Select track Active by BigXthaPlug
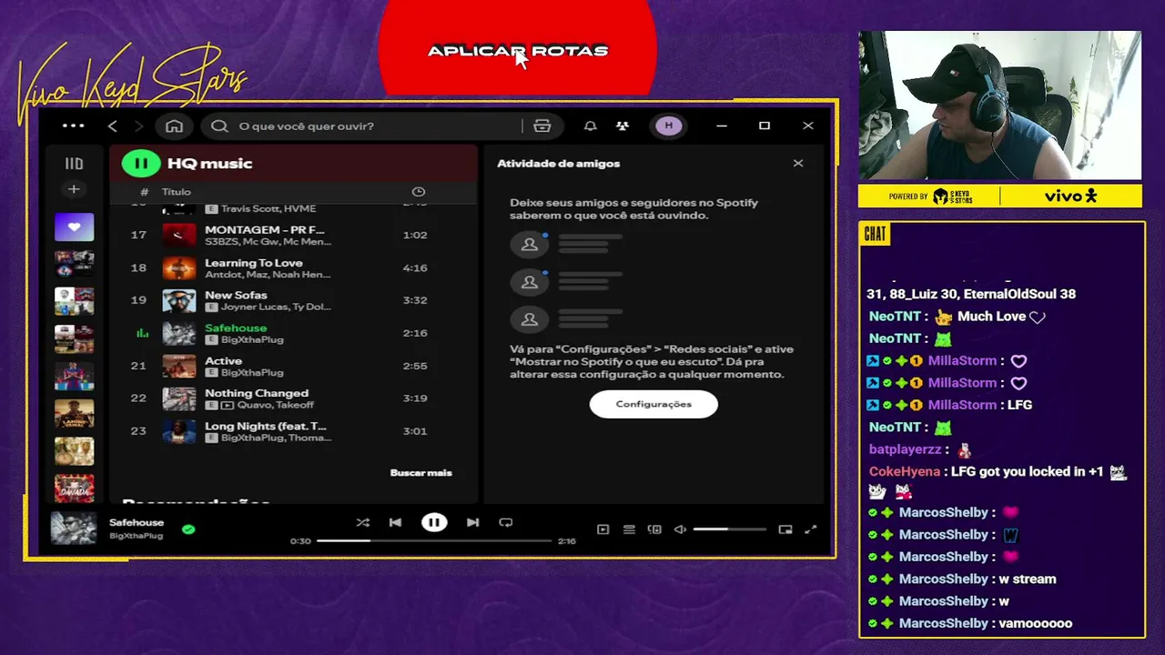Image resolution: width=1165 pixels, height=655 pixels. point(293,366)
